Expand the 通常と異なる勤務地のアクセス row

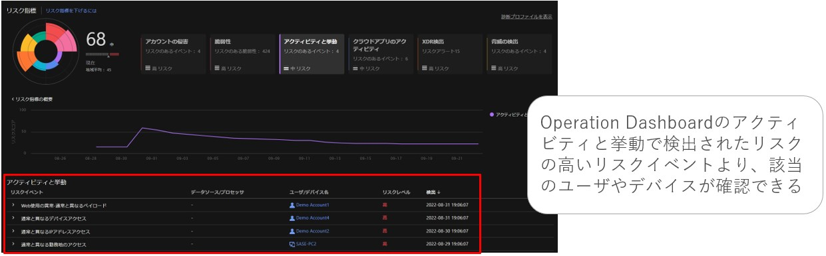coord(13,244)
